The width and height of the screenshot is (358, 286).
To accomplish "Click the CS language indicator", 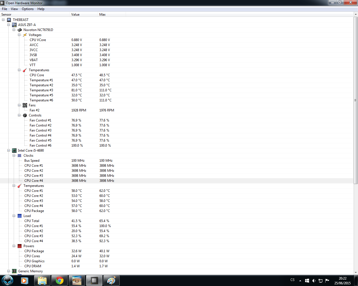I will [293, 280].
